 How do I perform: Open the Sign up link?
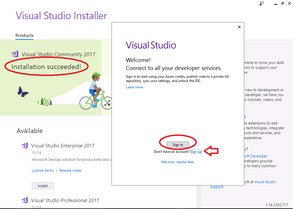click(x=196, y=152)
